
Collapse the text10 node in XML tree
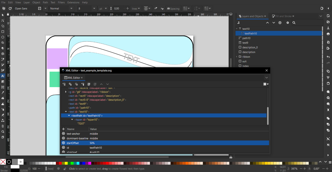66,112
